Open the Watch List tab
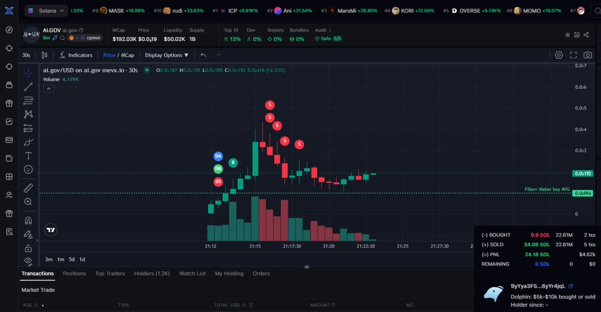Image resolution: width=601 pixels, height=312 pixels. click(x=192, y=273)
